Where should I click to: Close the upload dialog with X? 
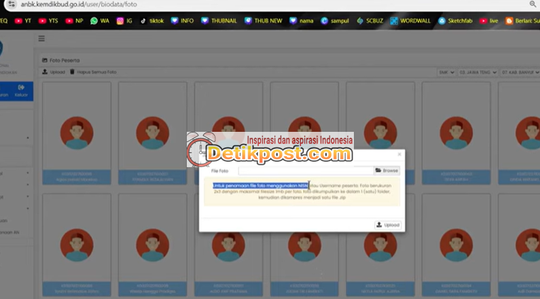[x=399, y=154]
